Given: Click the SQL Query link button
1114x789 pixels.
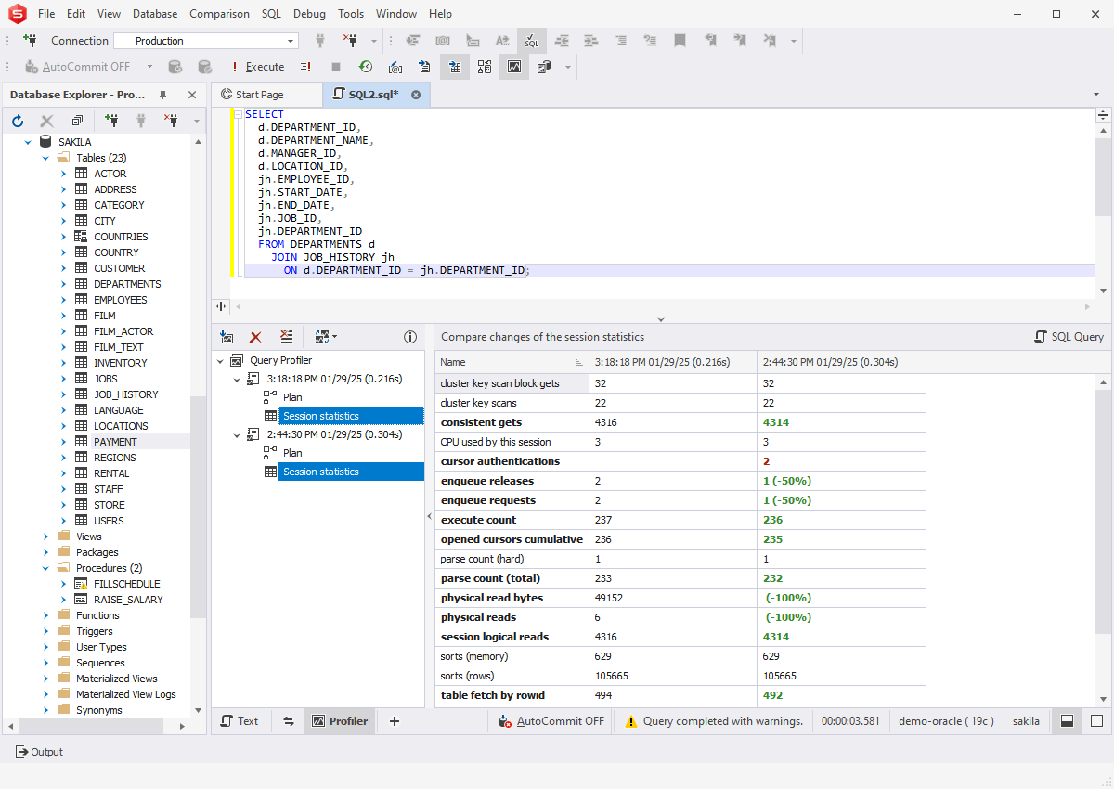Looking at the screenshot, I should [1069, 337].
